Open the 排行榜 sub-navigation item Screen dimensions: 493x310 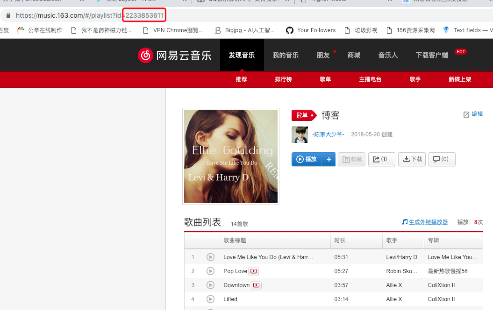click(283, 79)
